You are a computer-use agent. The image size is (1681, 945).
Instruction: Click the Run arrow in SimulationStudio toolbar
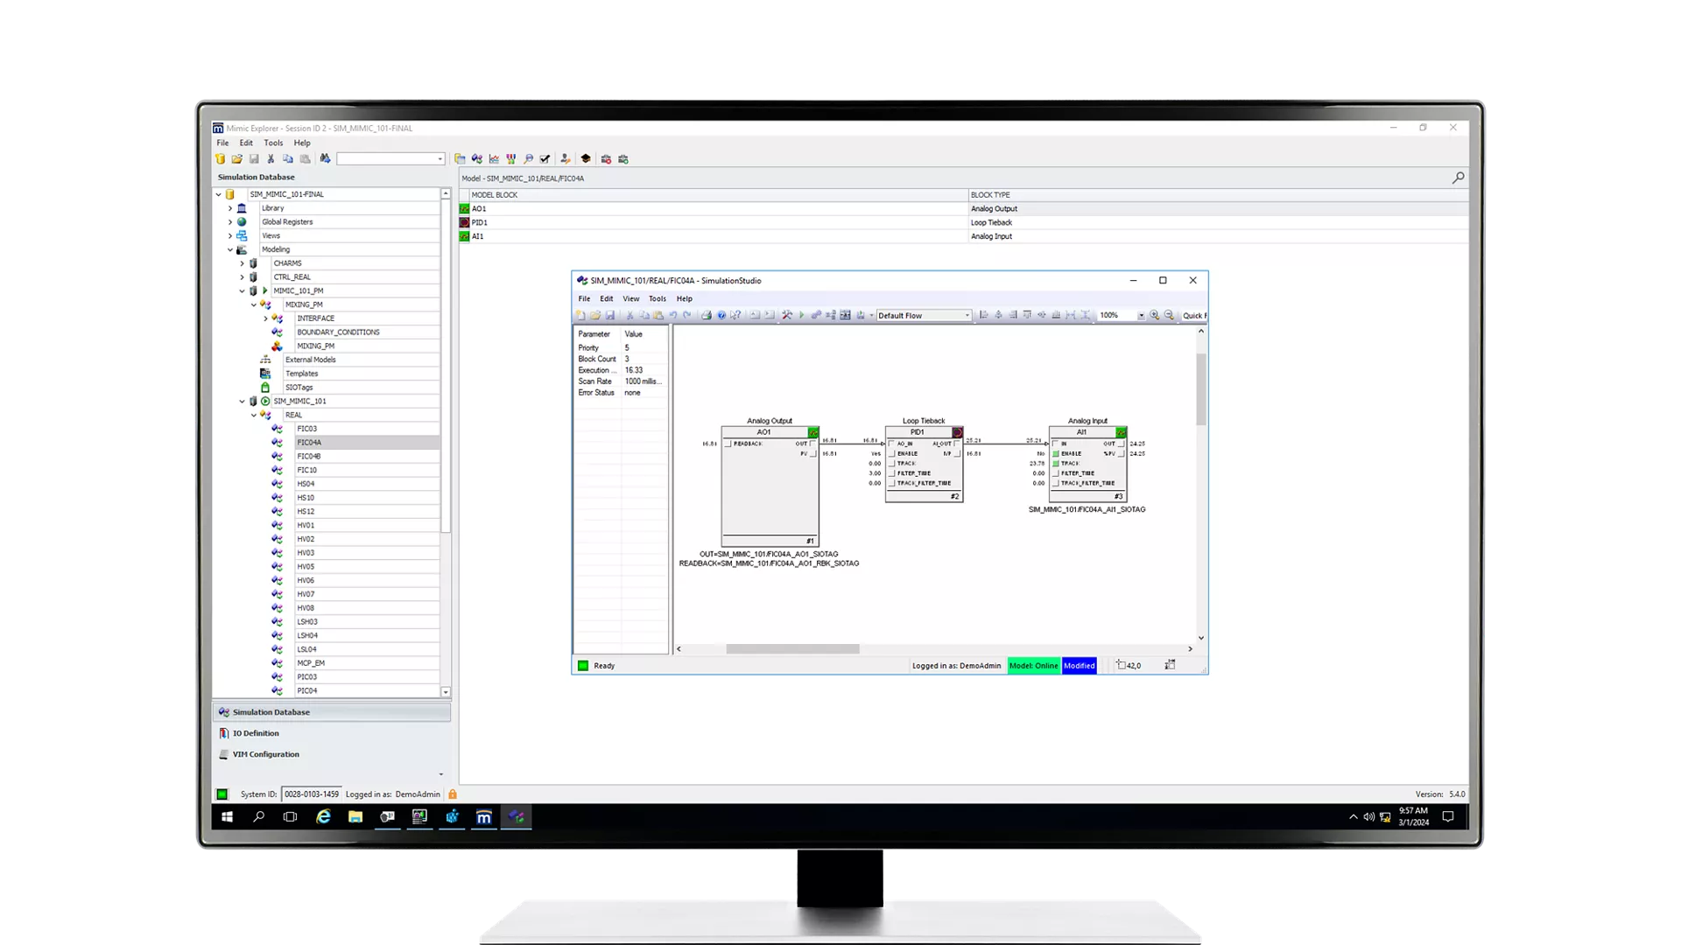coord(802,315)
